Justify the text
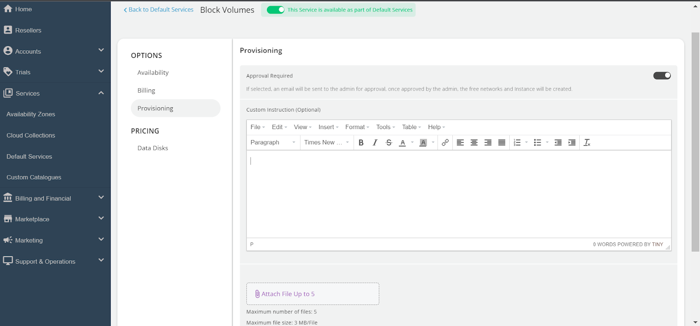 pyautogui.click(x=502, y=143)
